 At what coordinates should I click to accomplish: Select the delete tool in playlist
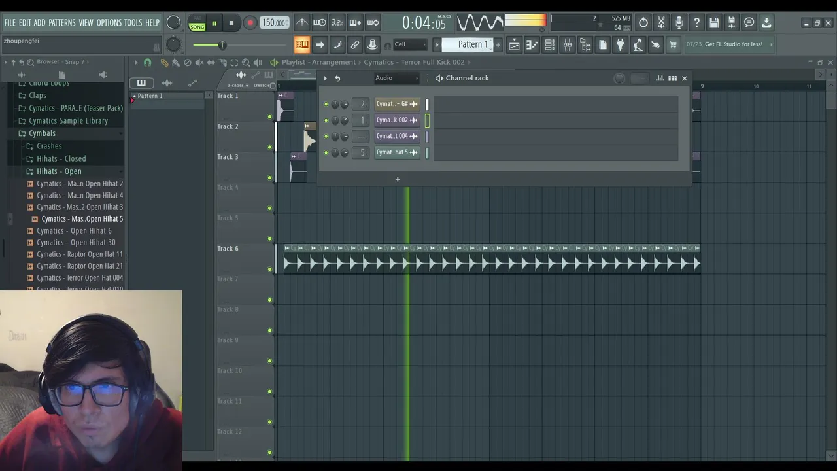[x=187, y=63]
